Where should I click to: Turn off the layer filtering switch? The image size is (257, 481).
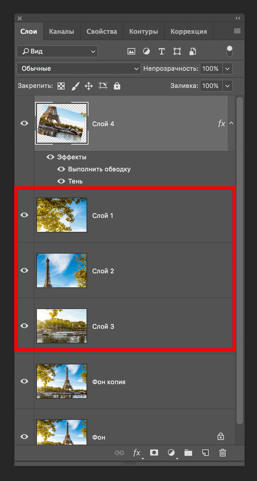click(229, 51)
